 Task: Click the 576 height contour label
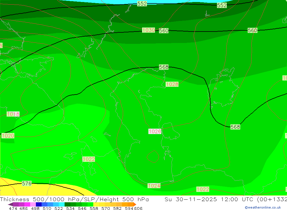tap(26, 183)
